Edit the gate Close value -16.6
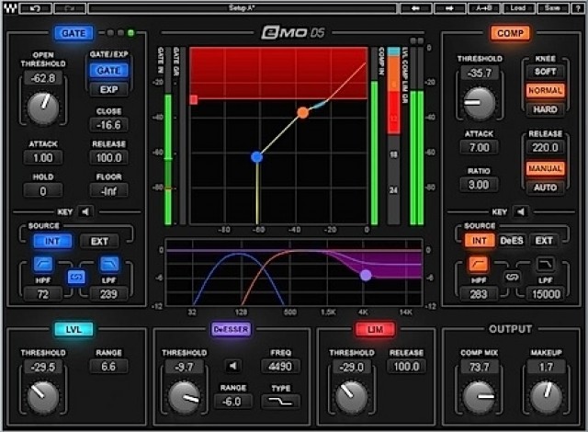588x432 pixels. point(108,125)
